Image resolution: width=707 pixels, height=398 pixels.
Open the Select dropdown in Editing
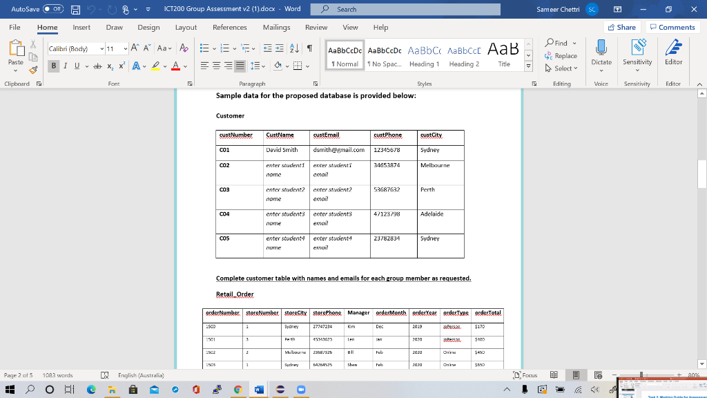[x=562, y=68]
